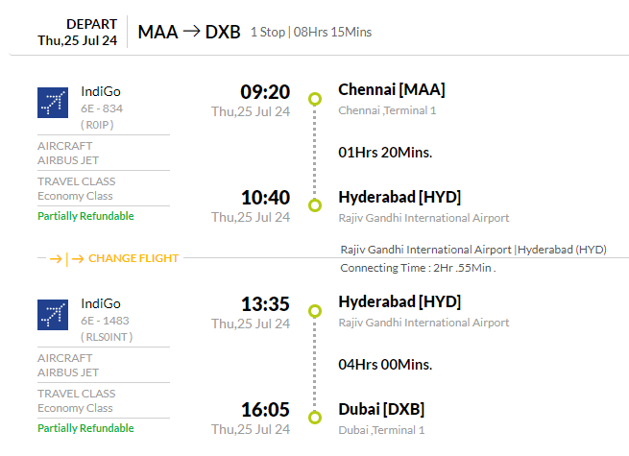The height and width of the screenshot is (456, 629).
Task: Click the 09:20 departure time
Action: pyautogui.click(x=265, y=92)
